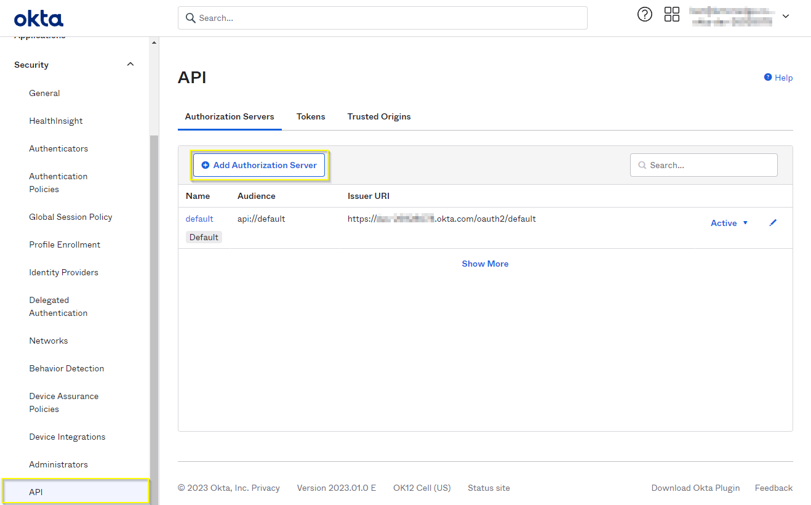
Task: Open Identity Providers in sidebar
Action: 63,272
